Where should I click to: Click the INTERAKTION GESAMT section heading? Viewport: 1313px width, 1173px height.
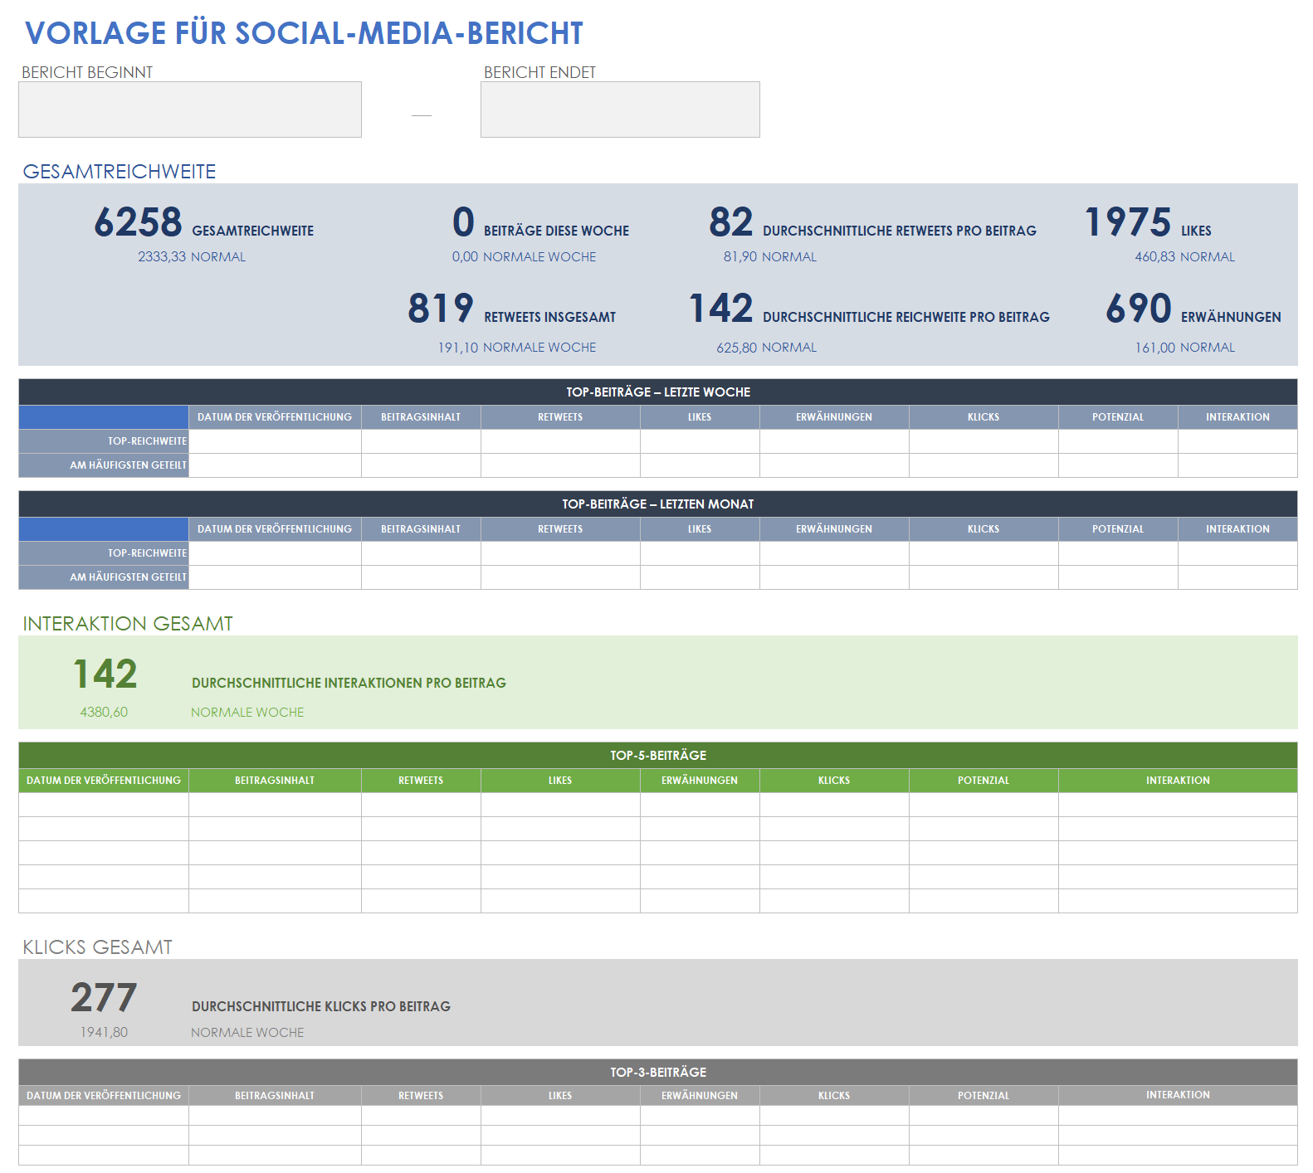[x=128, y=624]
